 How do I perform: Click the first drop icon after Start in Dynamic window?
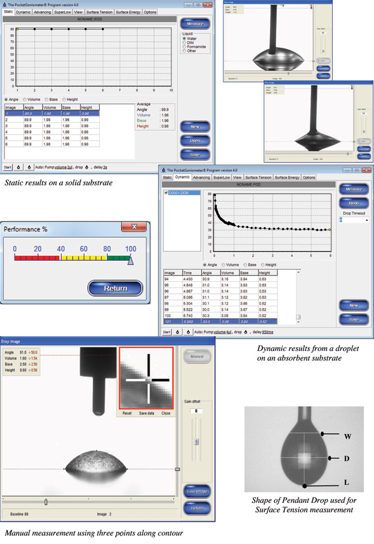click(177, 332)
